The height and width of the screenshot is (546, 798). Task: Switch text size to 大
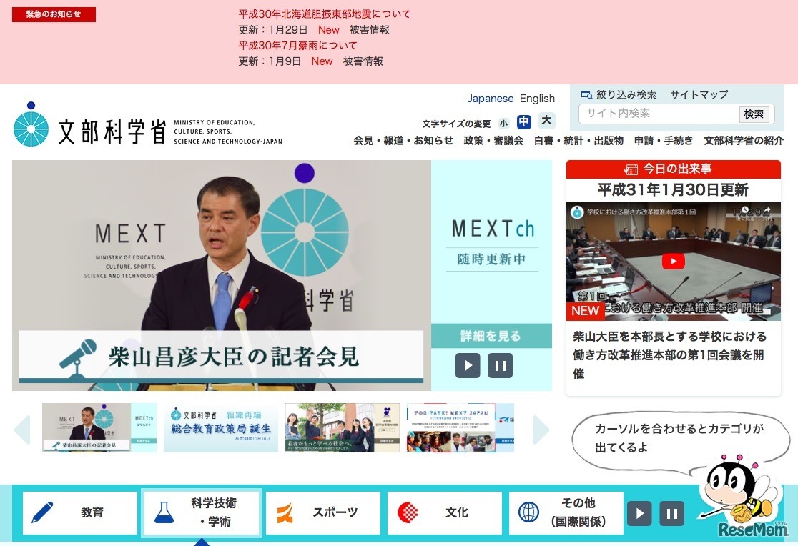pyautogui.click(x=546, y=121)
